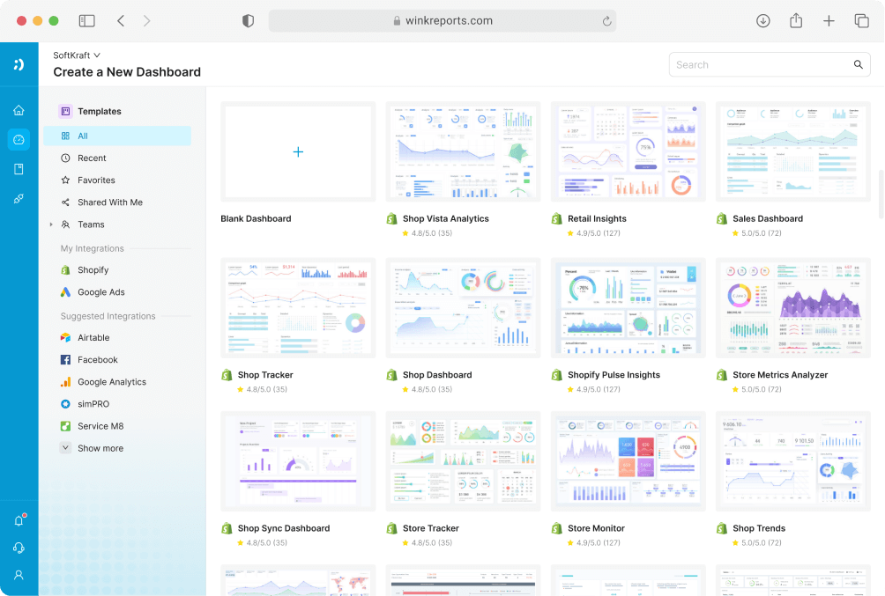Viewport: 885px width, 596px height.
Task: Toggle the Safari sidebar icon
Action: pos(87,21)
